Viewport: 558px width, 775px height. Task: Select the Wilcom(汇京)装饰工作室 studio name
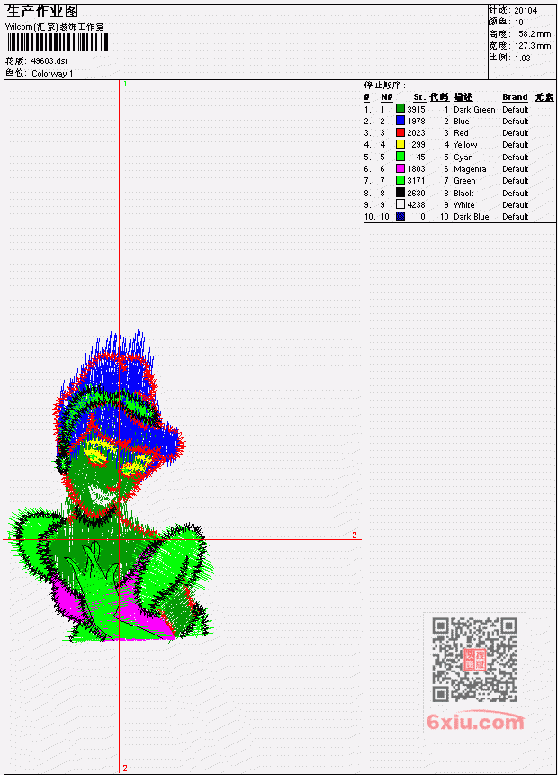[x=54, y=27]
